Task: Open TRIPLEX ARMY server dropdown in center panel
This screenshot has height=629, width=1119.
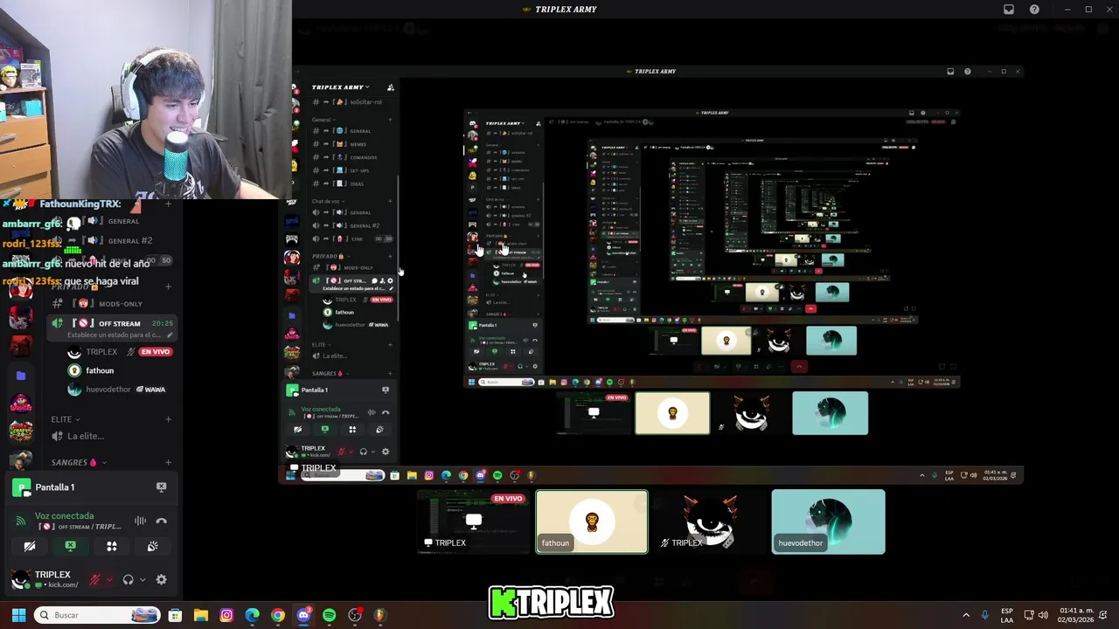Action: point(341,87)
